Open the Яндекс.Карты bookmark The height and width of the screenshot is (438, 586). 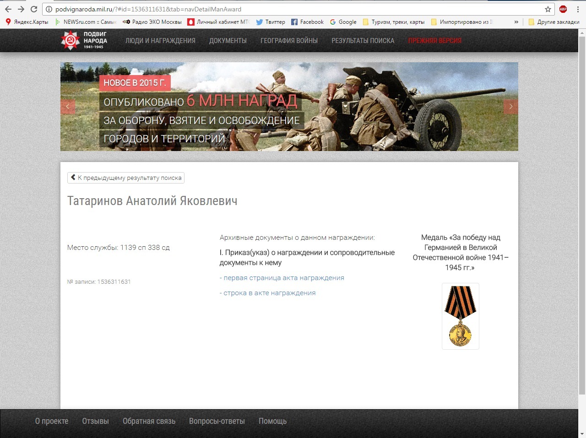27,22
